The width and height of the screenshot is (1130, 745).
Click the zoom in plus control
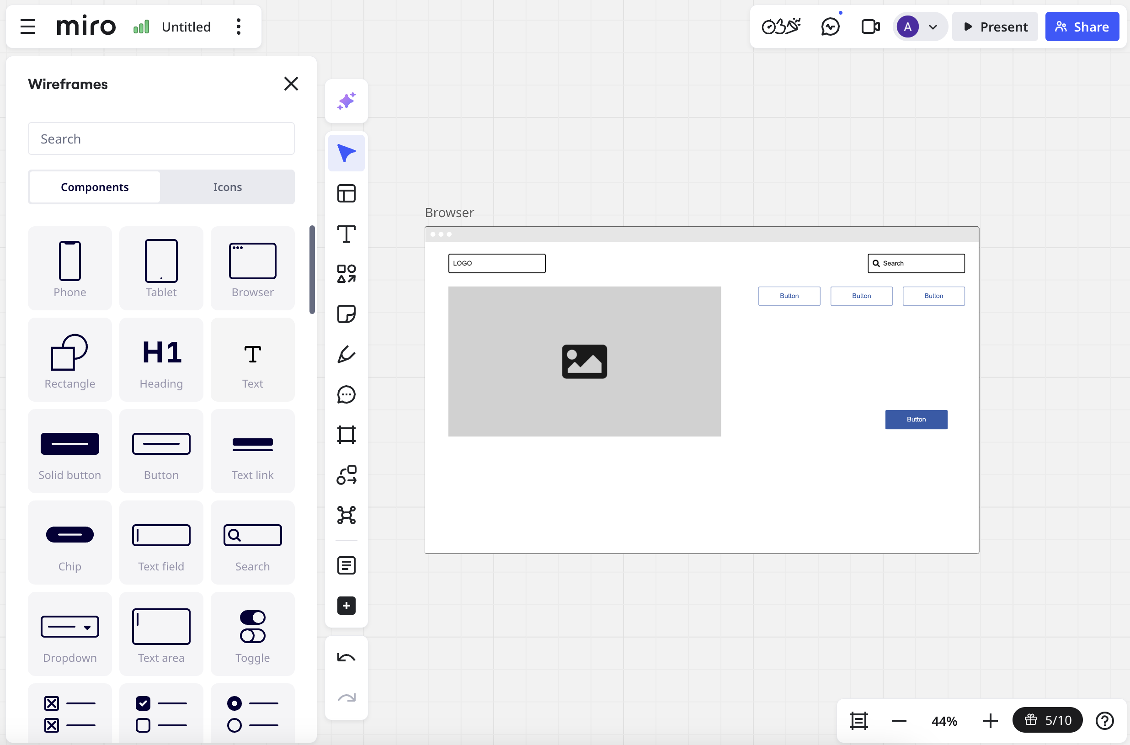tap(990, 721)
